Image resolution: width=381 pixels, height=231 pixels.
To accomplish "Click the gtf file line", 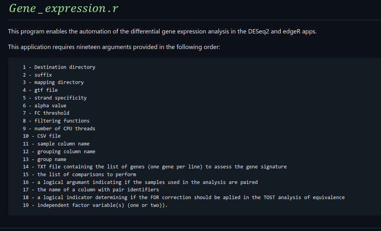I will click(x=40, y=90).
